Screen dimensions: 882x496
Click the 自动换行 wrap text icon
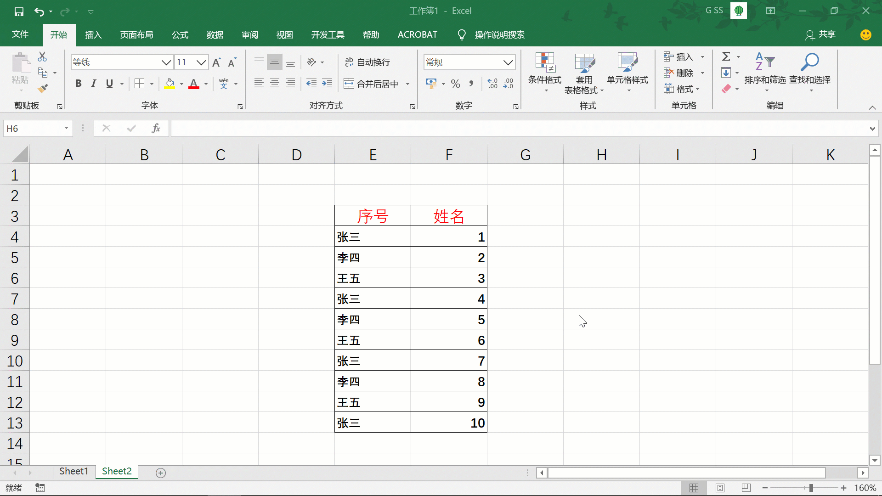click(x=367, y=62)
